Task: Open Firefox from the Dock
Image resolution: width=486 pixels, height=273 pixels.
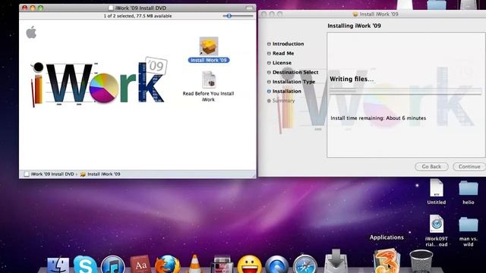Action: tap(168, 265)
